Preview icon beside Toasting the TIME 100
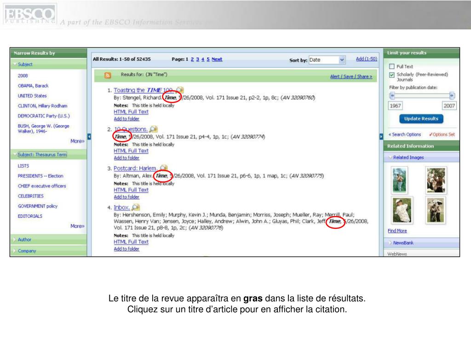Screen dimensions: 471x353 [x=180, y=90]
